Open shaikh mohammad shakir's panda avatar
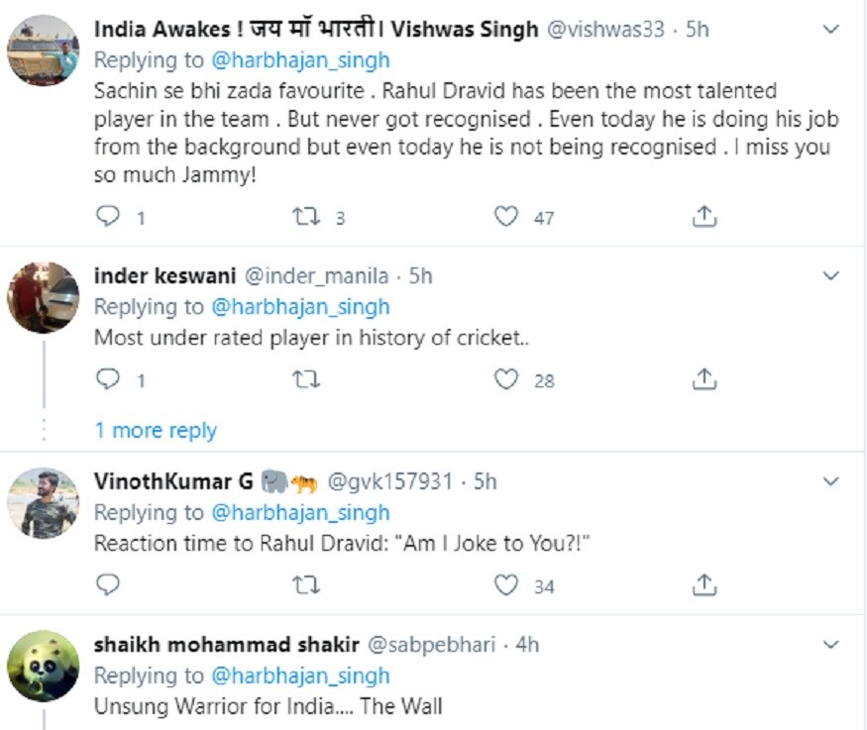This screenshot has height=730, width=867. coord(44,666)
